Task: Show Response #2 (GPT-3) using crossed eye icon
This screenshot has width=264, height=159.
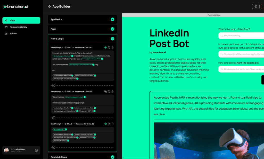Action: pos(105,92)
